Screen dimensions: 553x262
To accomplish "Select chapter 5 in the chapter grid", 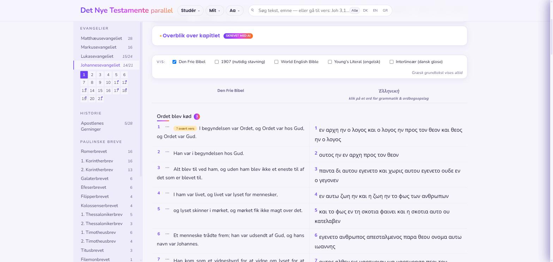I will point(116,75).
